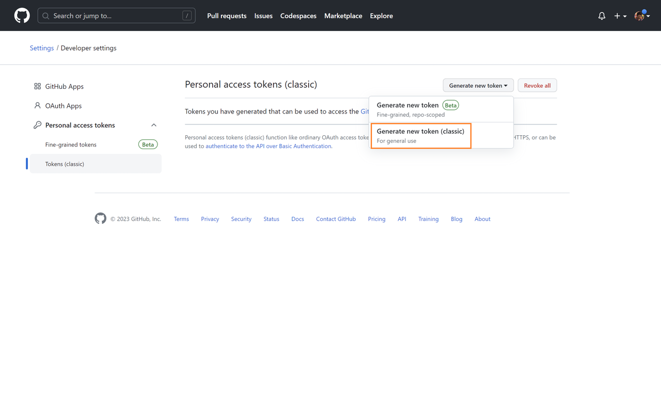Go to GitHub home via Octocat logo
661x402 pixels.
pyautogui.click(x=22, y=15)
